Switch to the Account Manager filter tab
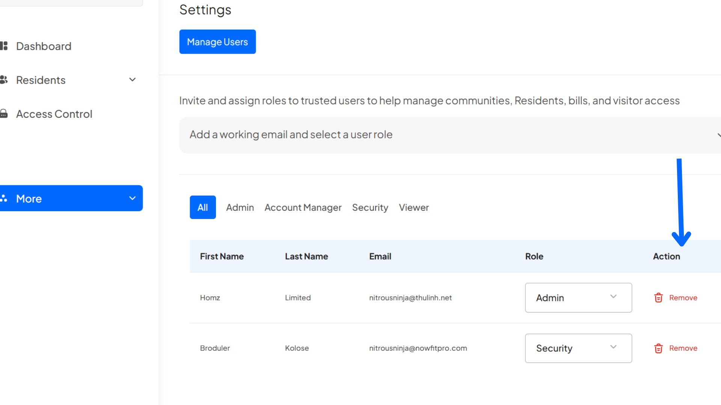Screen dimensions: 721x405 pyautogui.click(x=303, y=207)
